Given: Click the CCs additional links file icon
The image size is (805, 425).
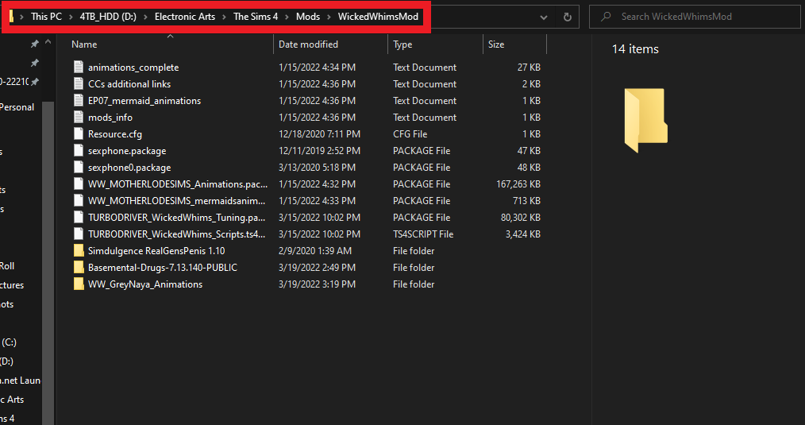Looking at the screenshot, I should 79,83.
